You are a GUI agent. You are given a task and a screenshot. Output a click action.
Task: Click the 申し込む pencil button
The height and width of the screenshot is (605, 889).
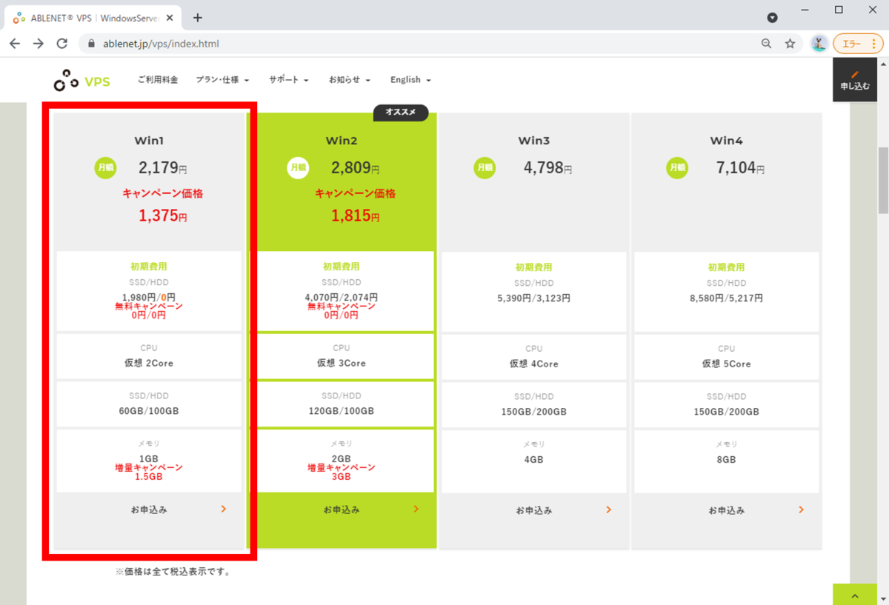point(855,81)
